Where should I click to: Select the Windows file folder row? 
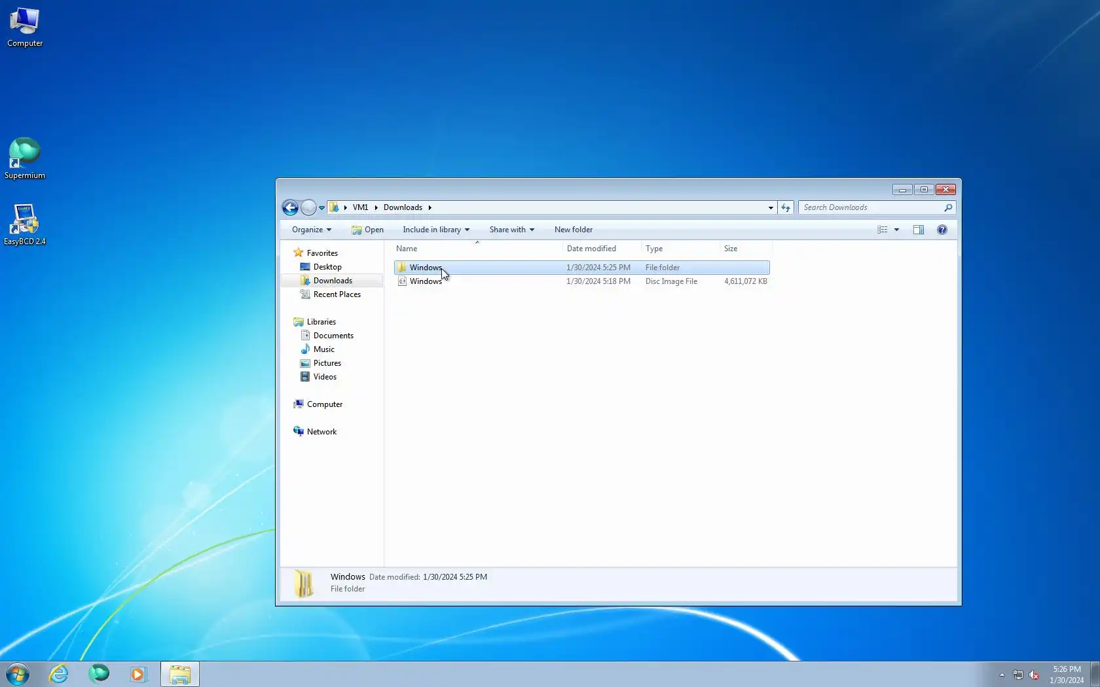point(581,268)
